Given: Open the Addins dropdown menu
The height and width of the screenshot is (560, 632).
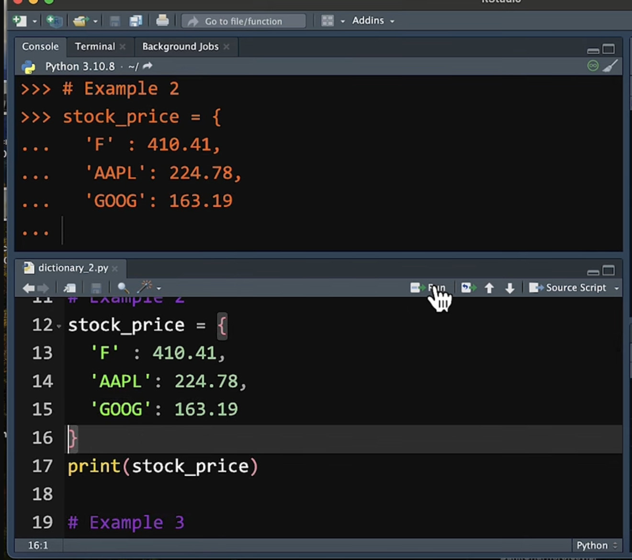Looking at the screenshot, I should [x=372, y=21].
